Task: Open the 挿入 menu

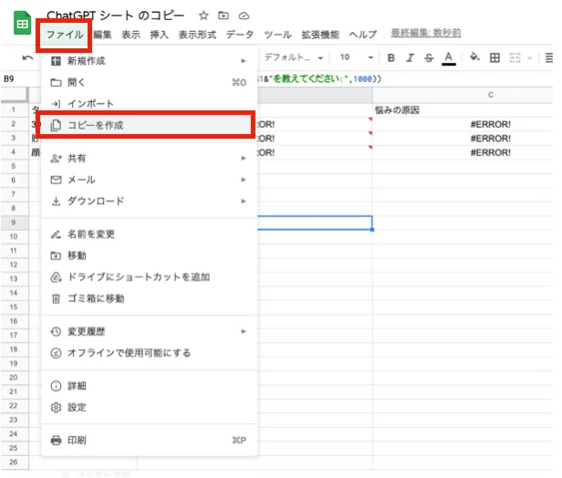Action: pos(159,35)
